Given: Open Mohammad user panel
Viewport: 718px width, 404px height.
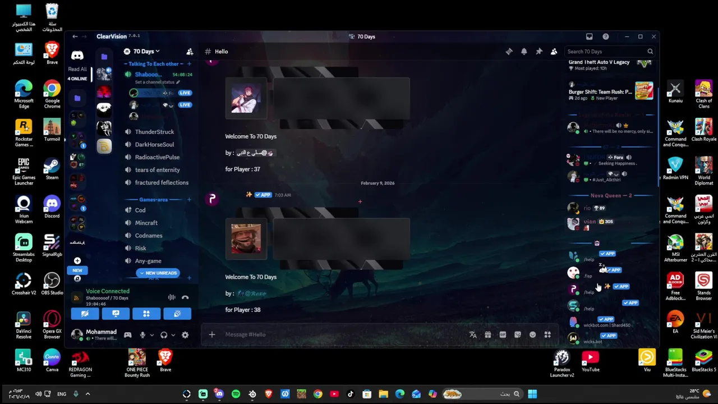Looking at the screenshot, I should [95, 335].
